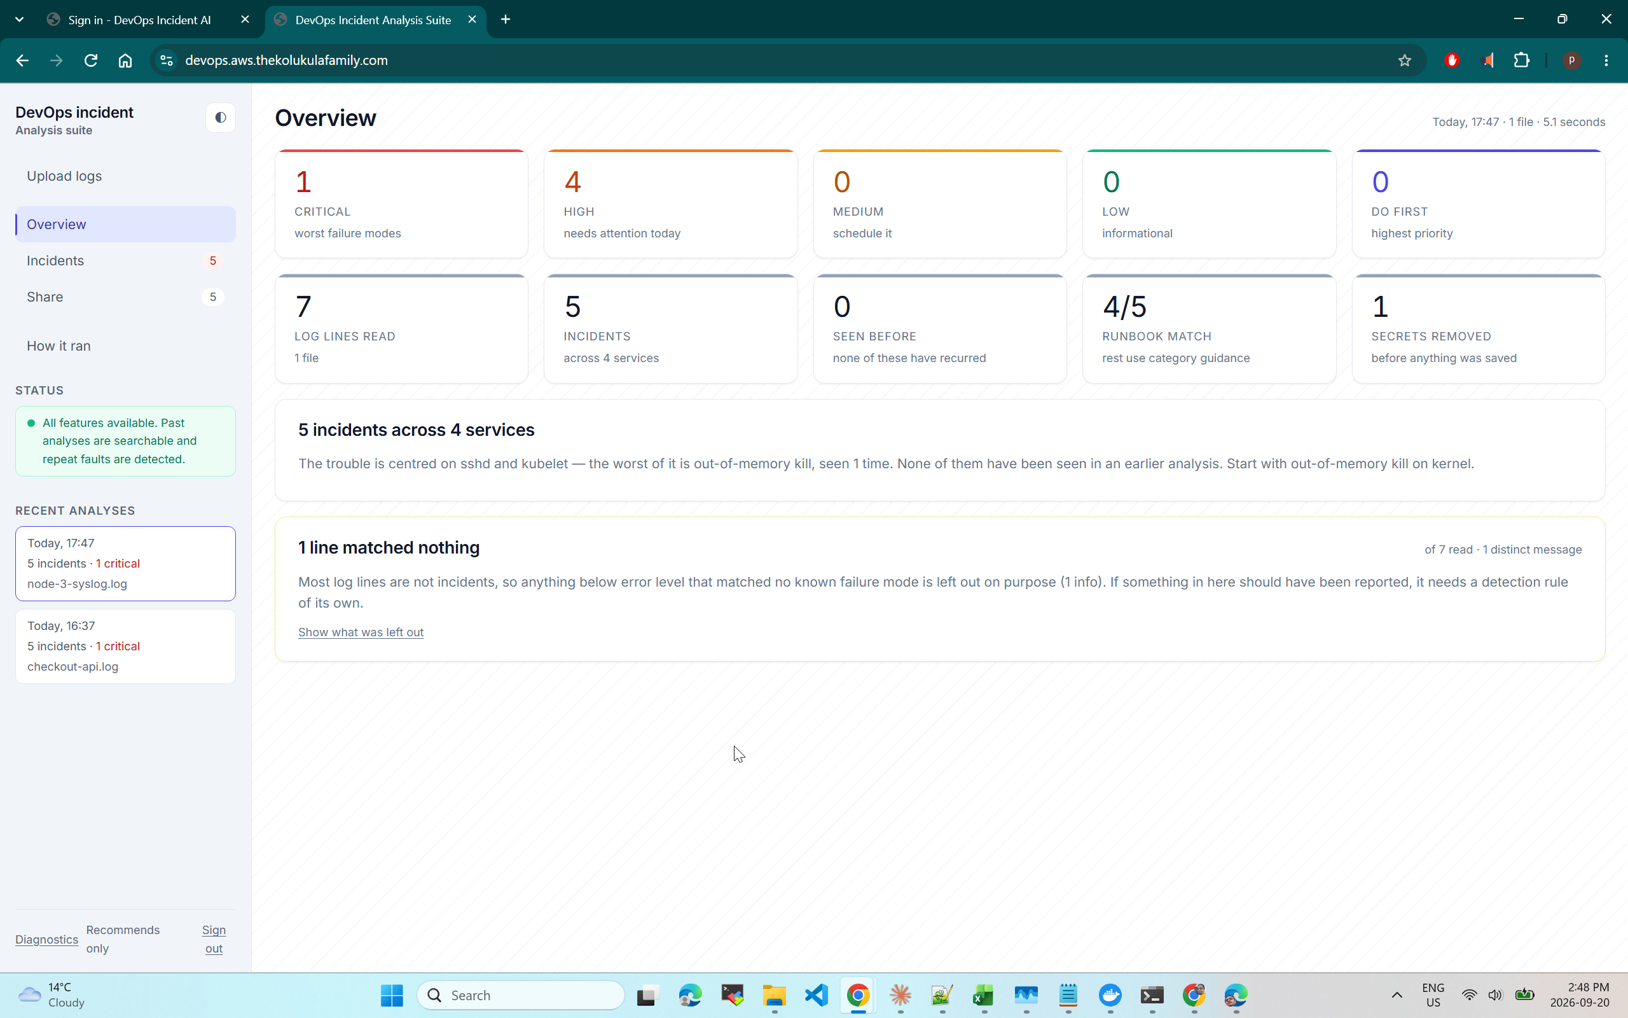
Task: Switch to Sign in - DevOps Incident AI tab
Action: (x=139, y=20)
